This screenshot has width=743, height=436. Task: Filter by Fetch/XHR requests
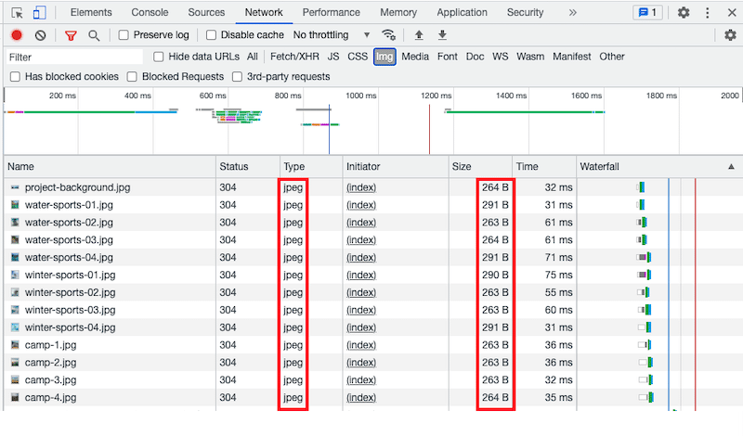(294, 57)
